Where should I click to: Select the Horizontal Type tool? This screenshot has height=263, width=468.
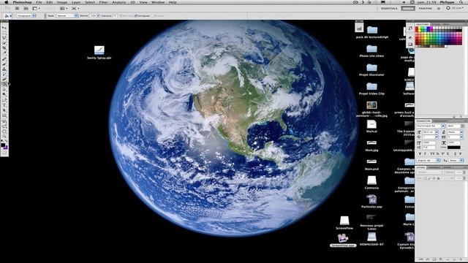click(4, 105)
